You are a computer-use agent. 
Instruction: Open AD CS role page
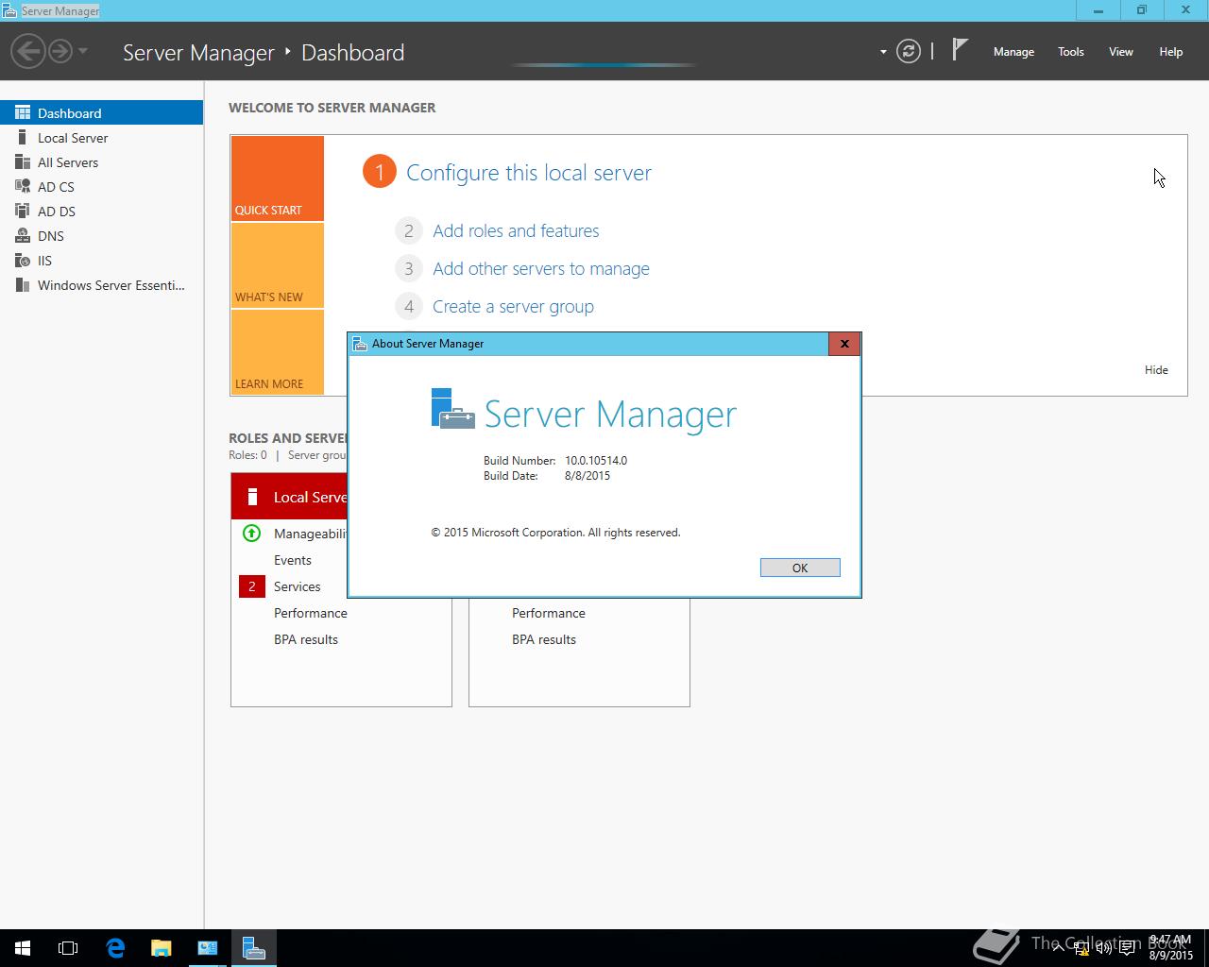click(x=101, y=186)
